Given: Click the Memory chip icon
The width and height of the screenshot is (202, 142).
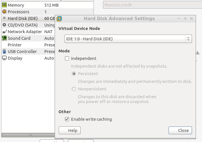Looking at the screenshot, I should pos(4,5).
